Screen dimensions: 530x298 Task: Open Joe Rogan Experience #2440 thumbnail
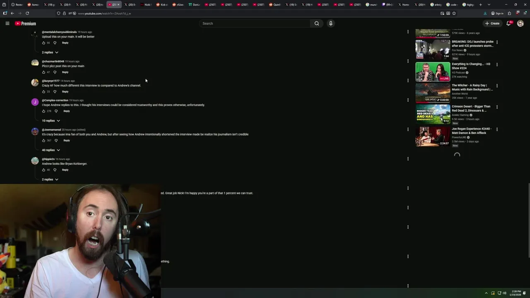(433, 137)
